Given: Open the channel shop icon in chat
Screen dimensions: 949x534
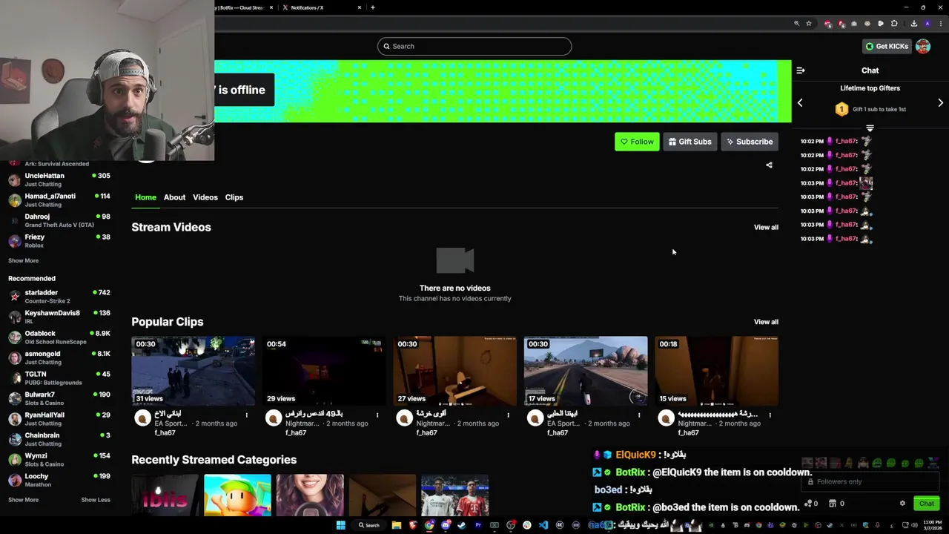Looking at the screenshot, I should point(833,504).
